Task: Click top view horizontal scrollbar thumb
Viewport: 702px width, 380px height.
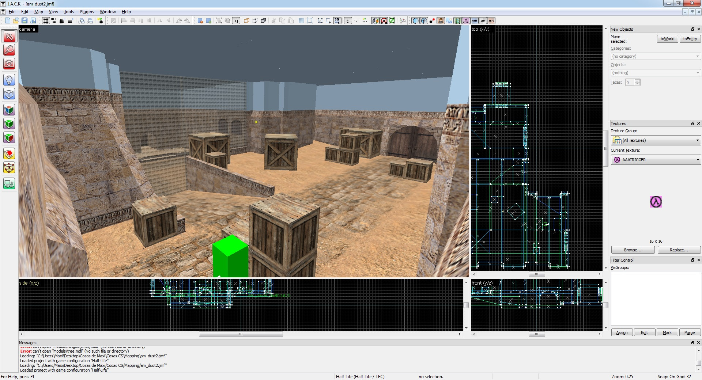Action: 537,274
